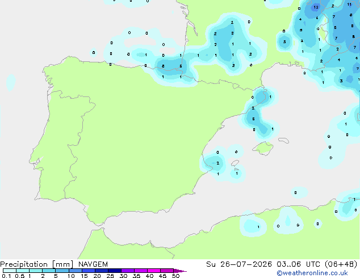Viewport: 360px width, 278px height.
Task: Click the above-50 mm legend arrow tip
Action: [x=180, y=271]
